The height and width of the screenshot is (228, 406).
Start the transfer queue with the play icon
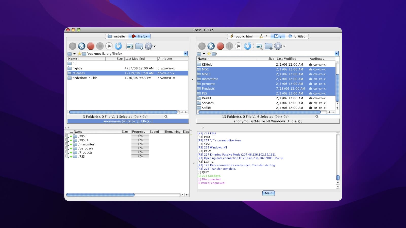click(109, 46)
